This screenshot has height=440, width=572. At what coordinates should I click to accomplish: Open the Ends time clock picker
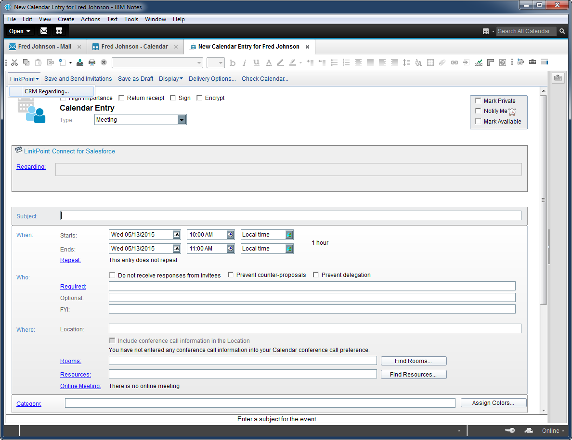(x=231, y=249)
